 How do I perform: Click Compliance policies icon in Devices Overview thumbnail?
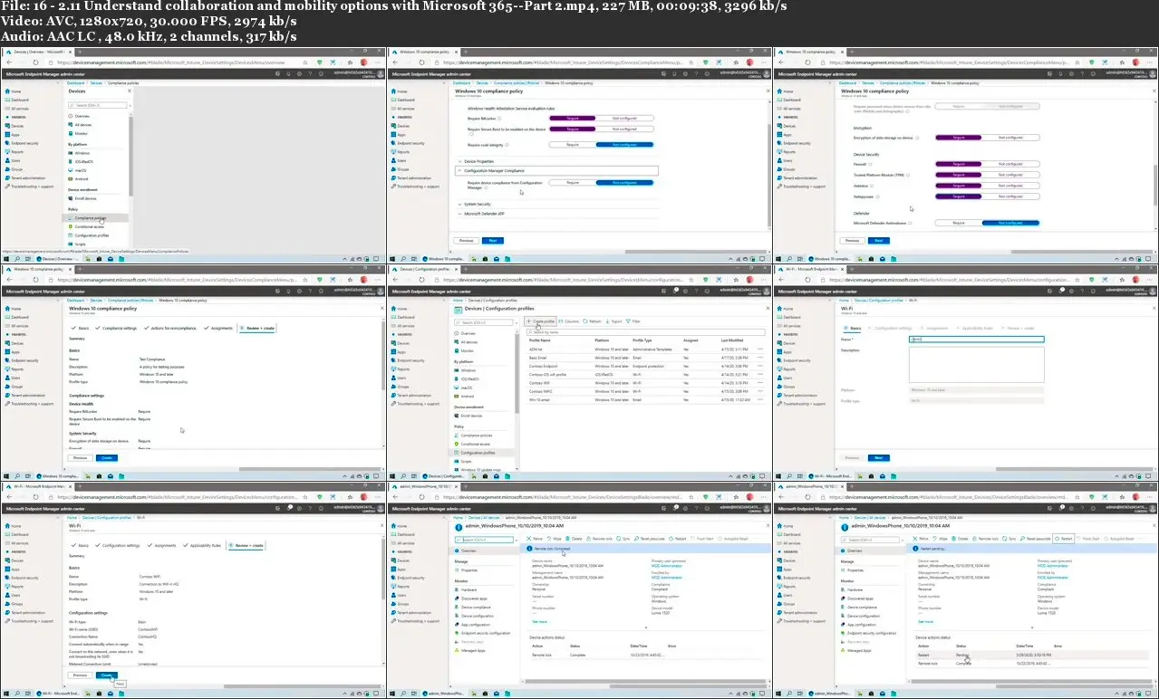tap(71, 218)
